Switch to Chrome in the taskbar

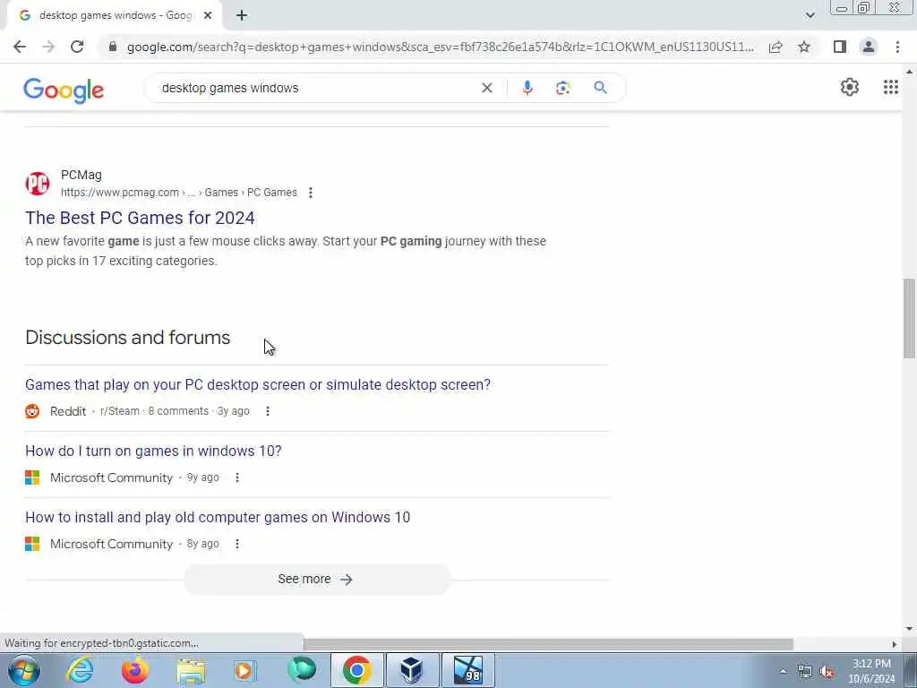356,670
